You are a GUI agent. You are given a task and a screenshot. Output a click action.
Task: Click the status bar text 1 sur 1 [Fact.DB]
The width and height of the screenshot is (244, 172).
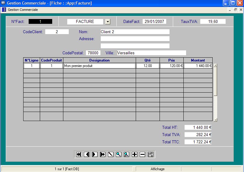67,169
